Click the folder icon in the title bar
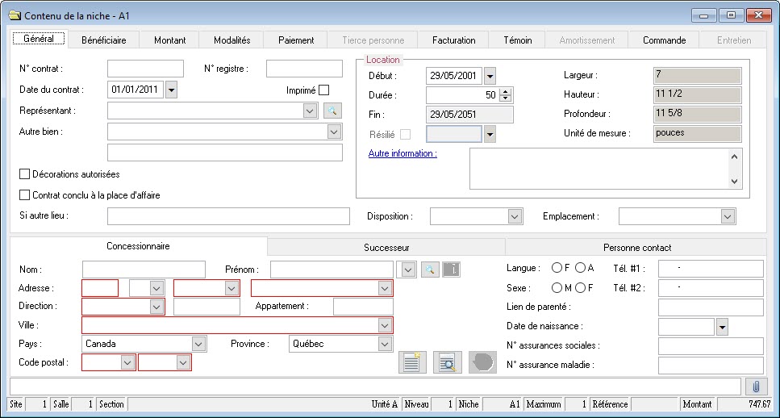 (14, 15)
